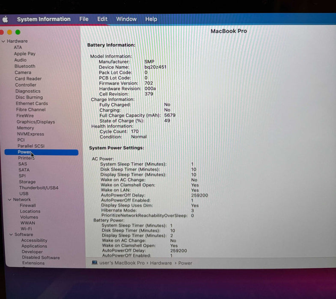336x299 pixels.
Task: Select Diagnostics in the sidebar
Action: coord(28,91)
